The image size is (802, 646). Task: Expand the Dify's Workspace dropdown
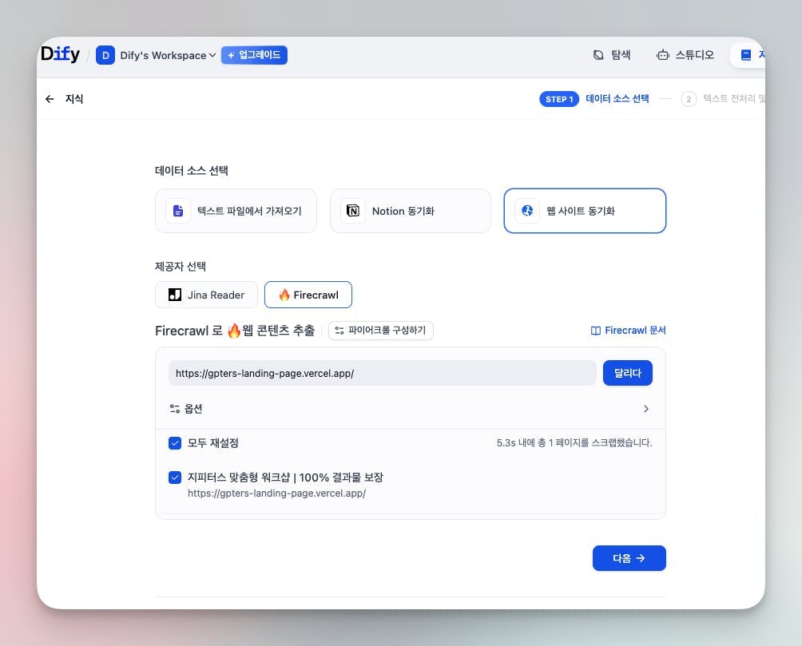pos(168,55)
